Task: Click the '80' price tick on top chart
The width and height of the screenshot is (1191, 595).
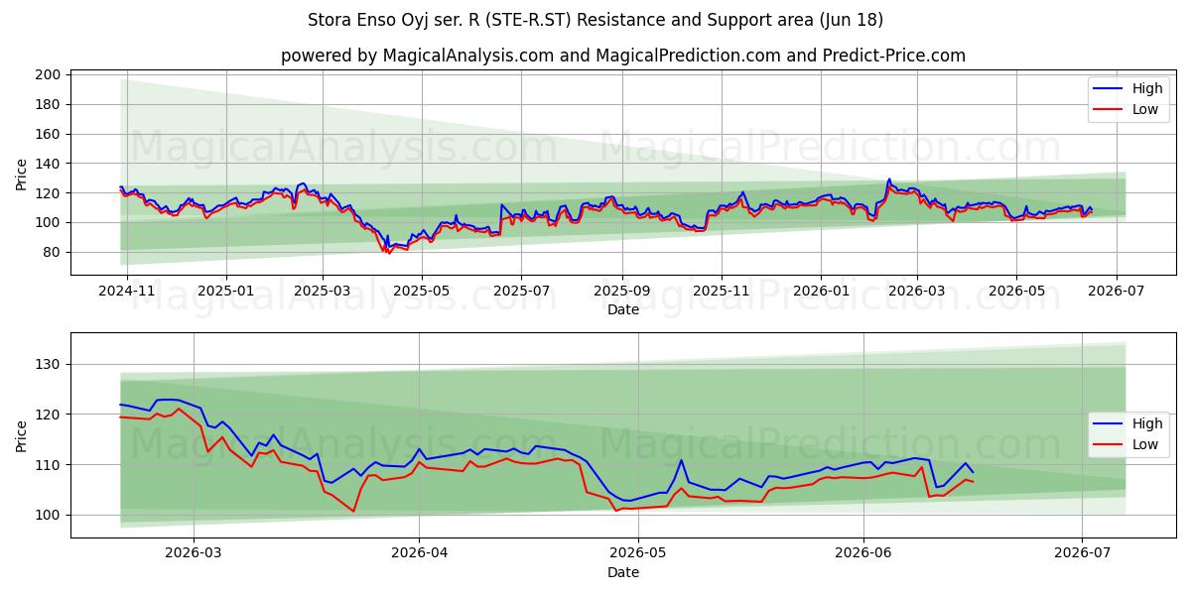Action: [x=54, y=253]
